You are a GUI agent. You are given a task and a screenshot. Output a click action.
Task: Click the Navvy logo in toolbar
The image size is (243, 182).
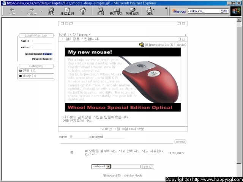[179, 11]
